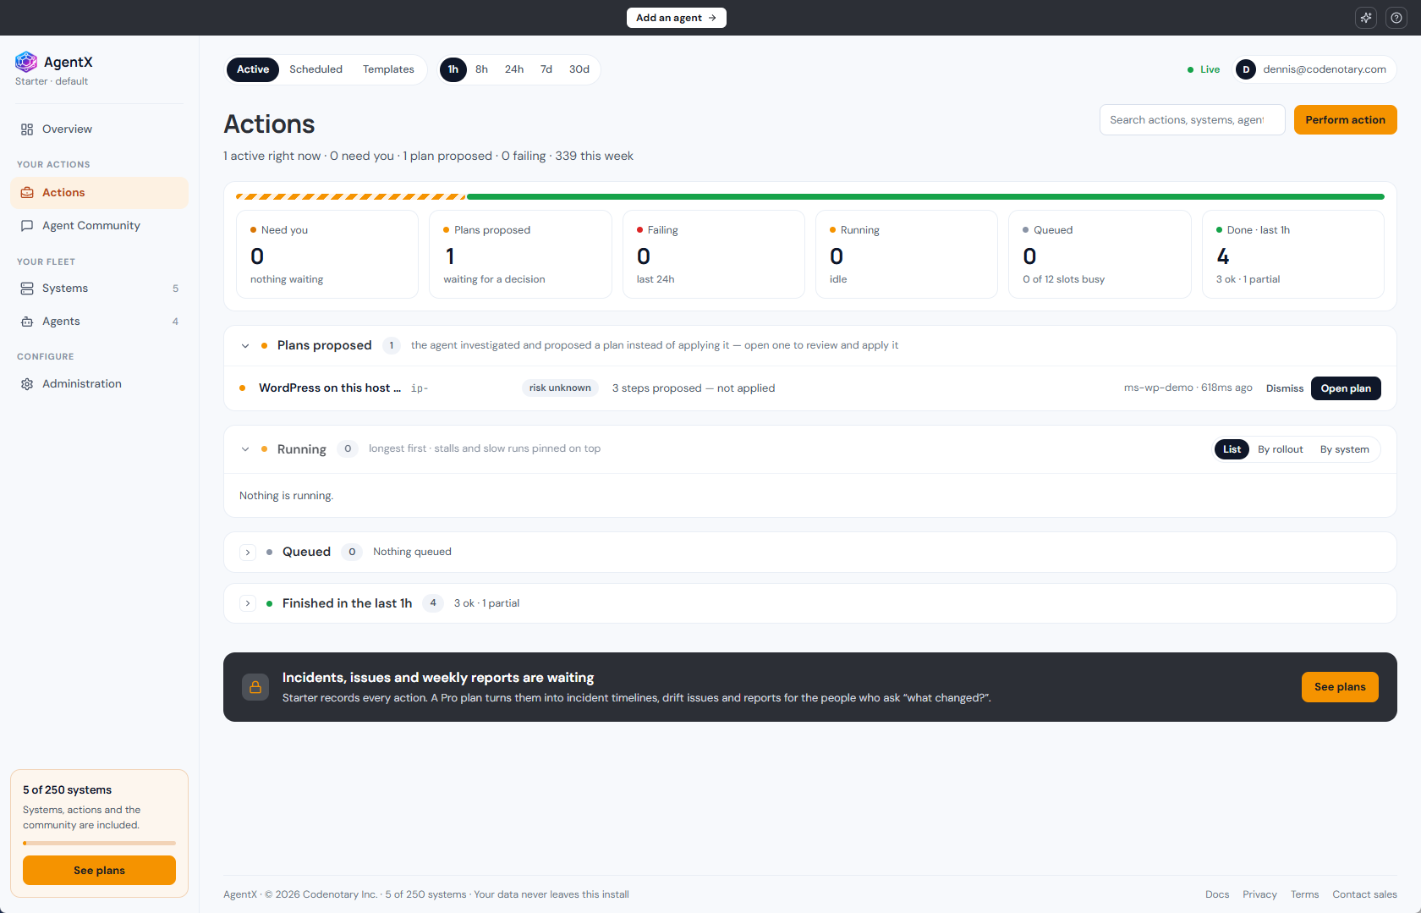Dismiss the WordPress proposed plan

point(1285,388)
